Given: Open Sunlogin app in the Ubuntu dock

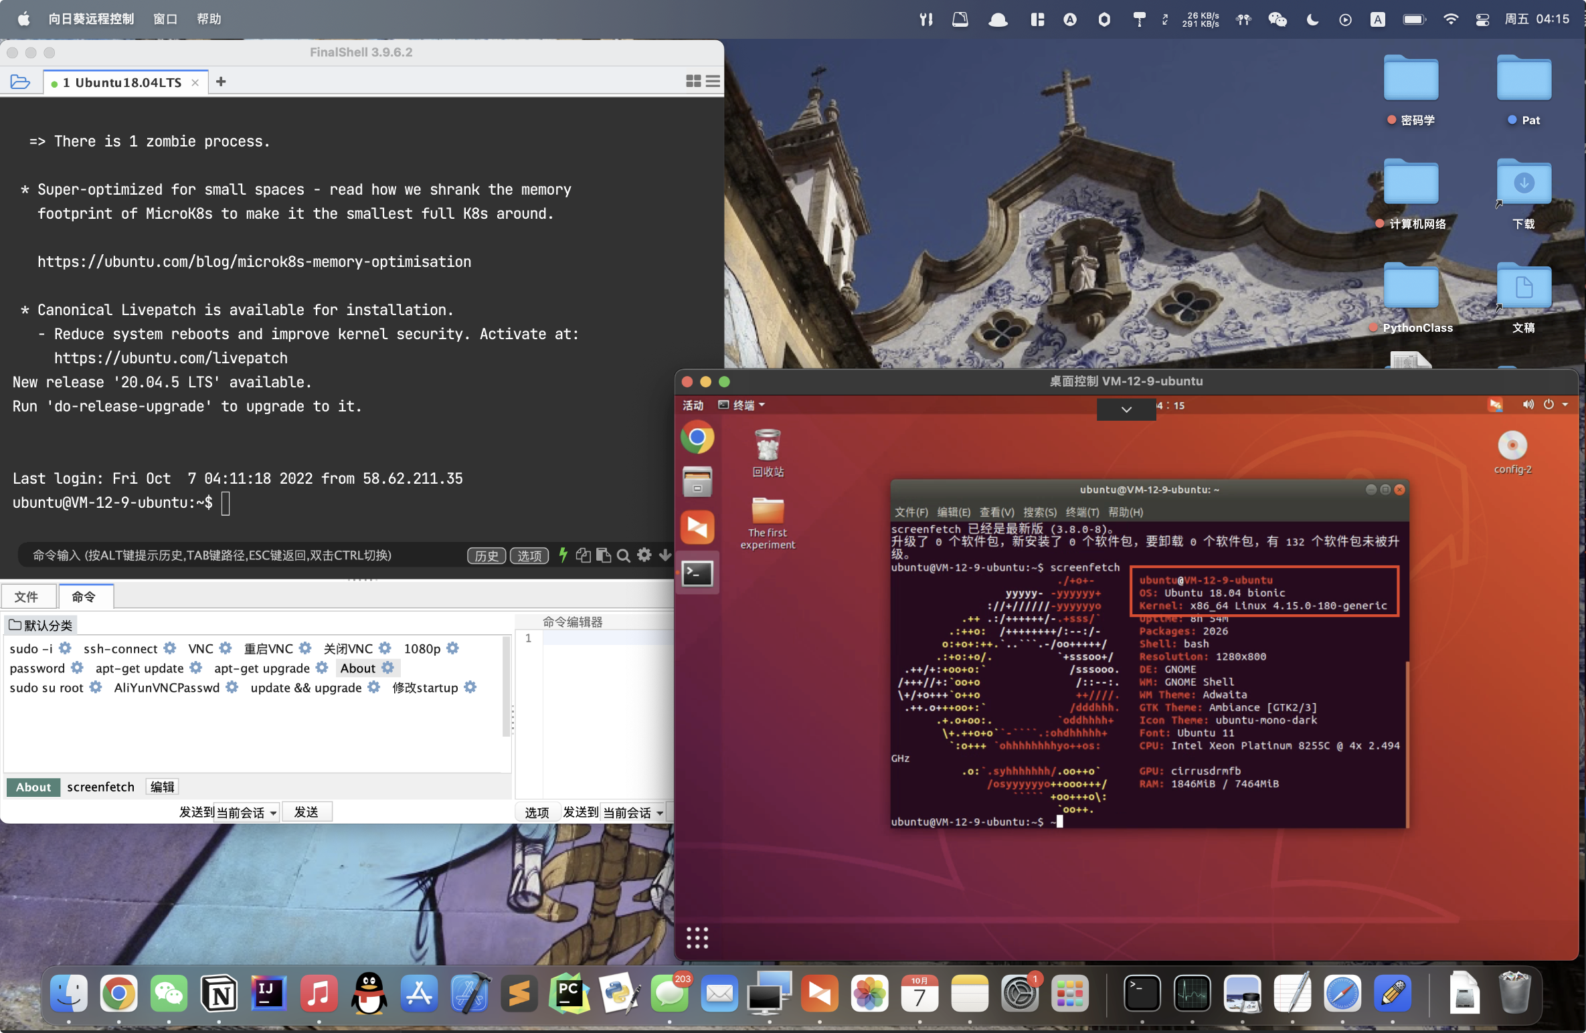Looking at the screenshot, I should tap(697, 527).
